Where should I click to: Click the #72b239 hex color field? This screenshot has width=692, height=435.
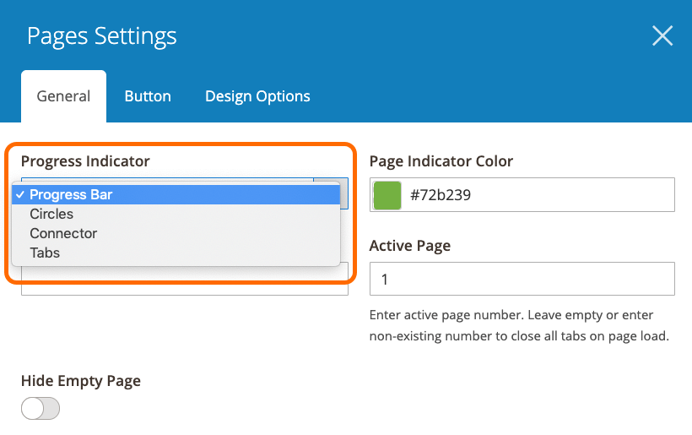(540, 195)
